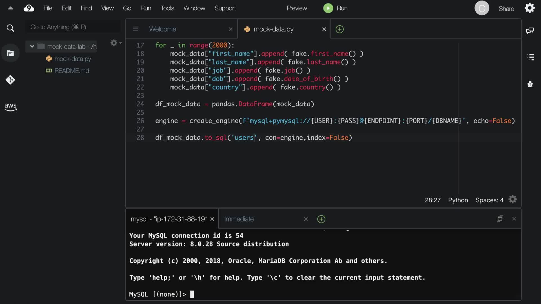Open the AWS toolkit panel
This screenshot has height=304, width=541.
[x=10, y=107]
